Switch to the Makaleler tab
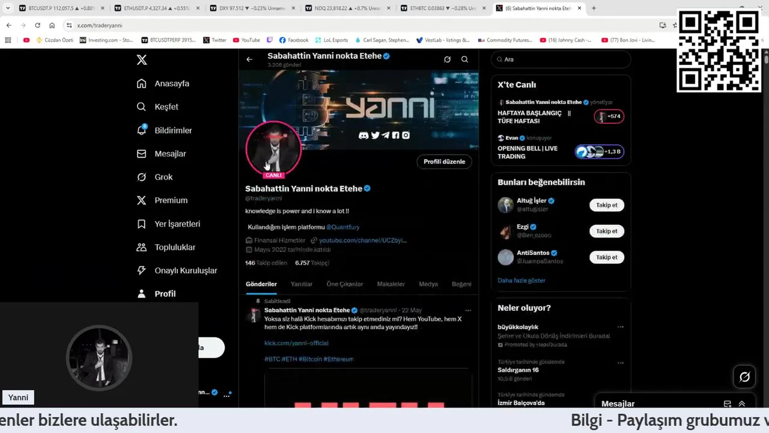The height and width of the screenshot is (433, 769). [391, 284]
